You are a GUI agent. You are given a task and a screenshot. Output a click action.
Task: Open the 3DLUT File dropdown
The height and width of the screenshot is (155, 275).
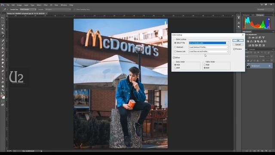click(209, 43)
